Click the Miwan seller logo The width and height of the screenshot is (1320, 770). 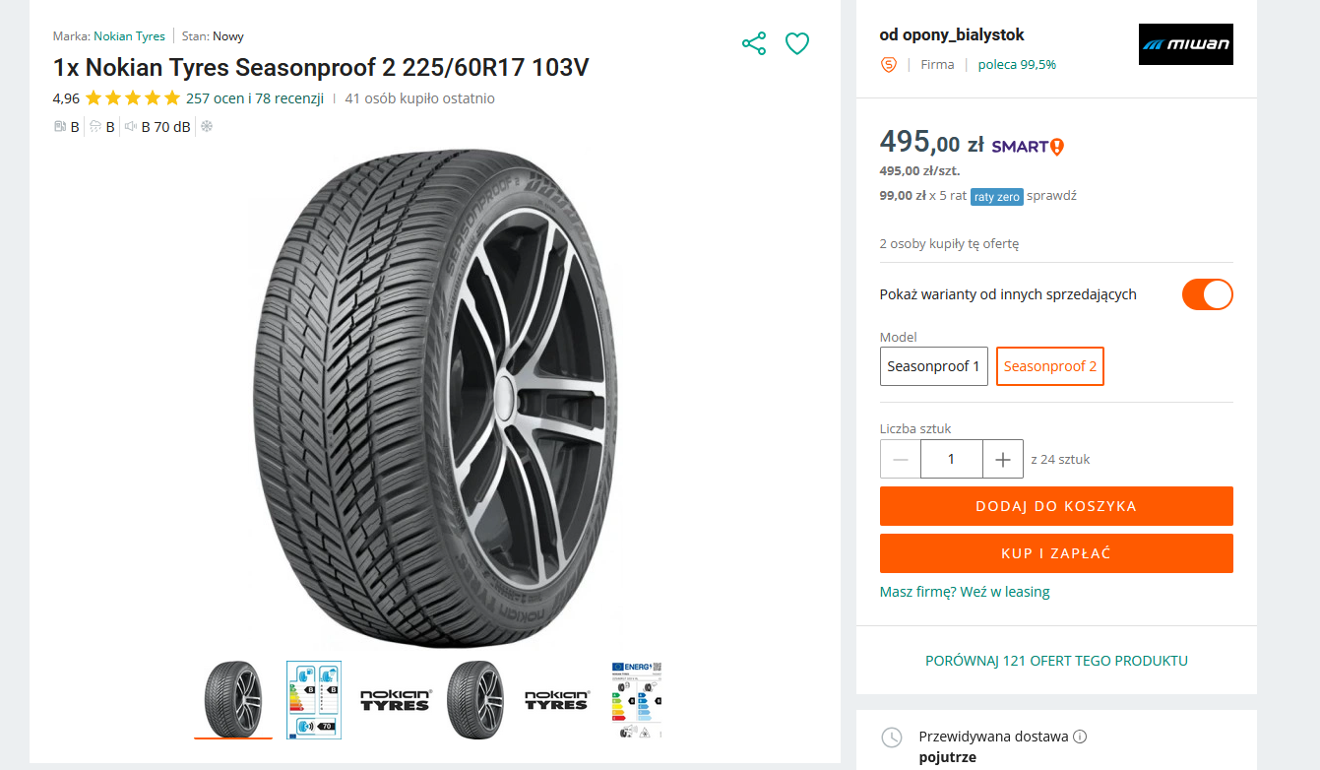[1185, 44]
